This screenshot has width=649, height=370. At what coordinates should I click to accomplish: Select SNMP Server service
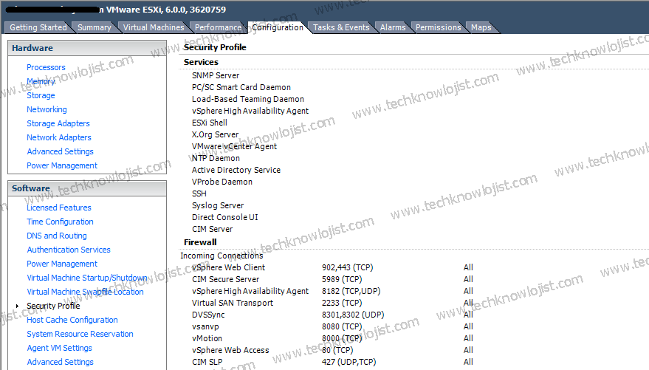[x=216, y=75]
